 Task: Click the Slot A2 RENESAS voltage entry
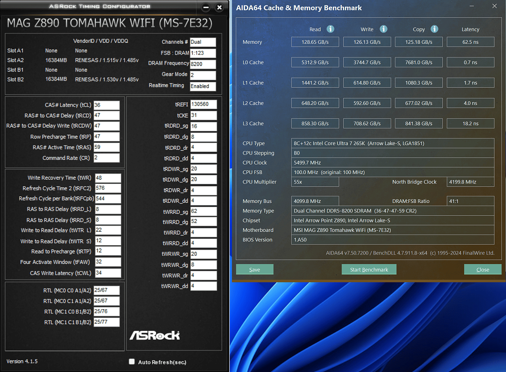pos(107,60)
